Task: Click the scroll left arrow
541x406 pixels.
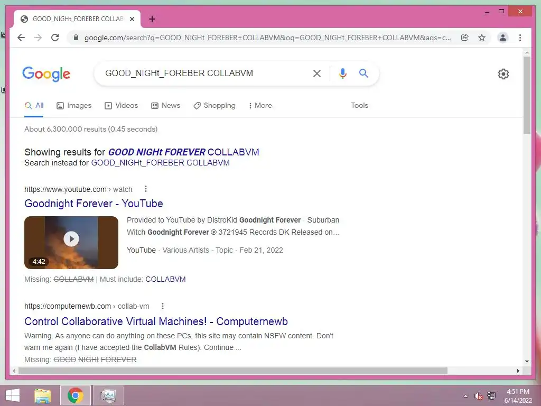Action: pyautogui.click(x=14, y=371)
